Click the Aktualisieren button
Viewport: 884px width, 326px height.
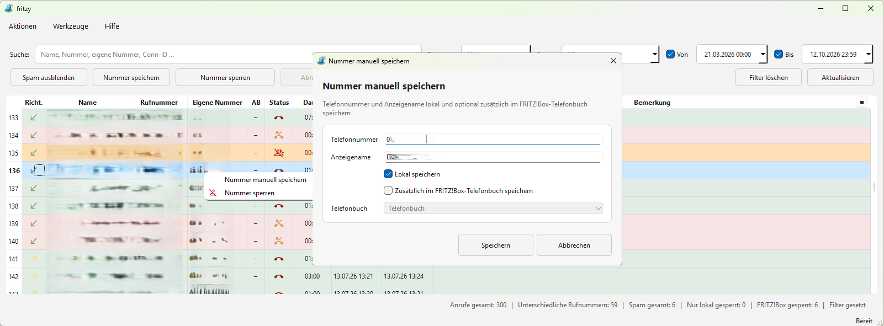pos(840,77)
